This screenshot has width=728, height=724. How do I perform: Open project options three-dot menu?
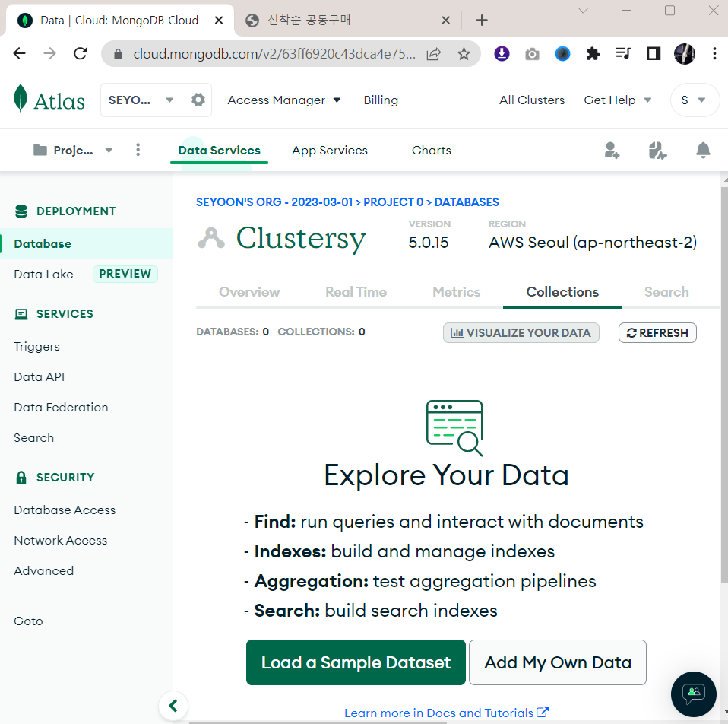pos(138,150)
